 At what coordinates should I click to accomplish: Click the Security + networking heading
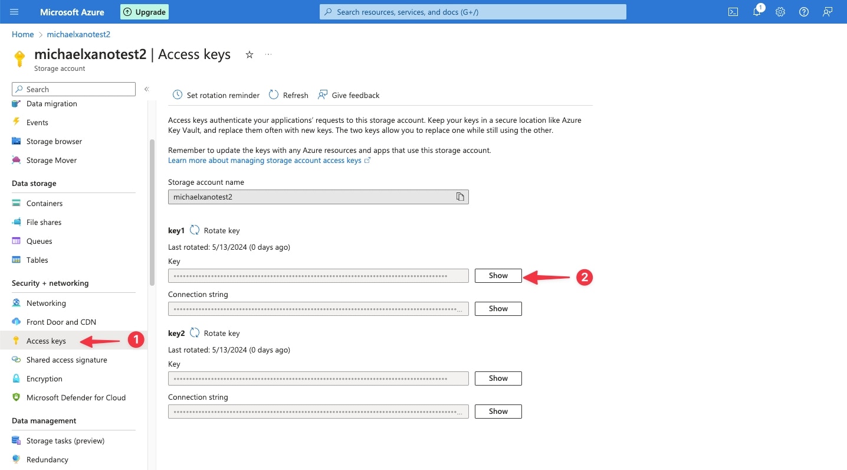[x=50, y=283]
